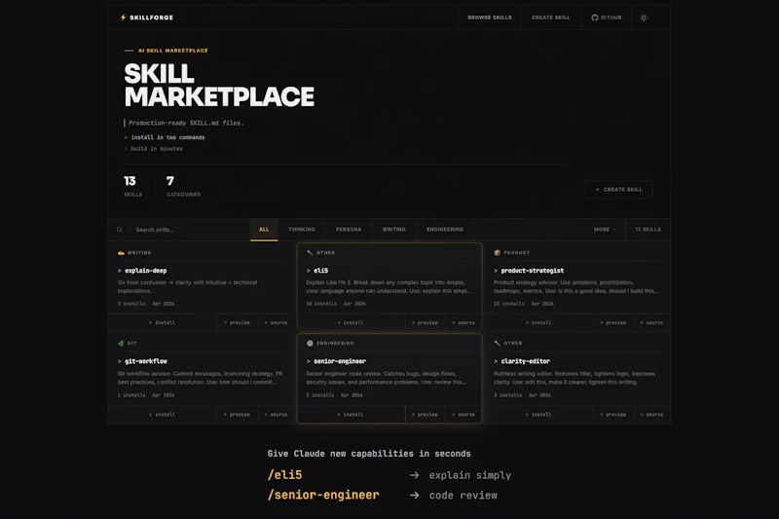This screenshot has height=519, width=779.
Task: View source of product-strategist skill
Action: coord(651,323)
